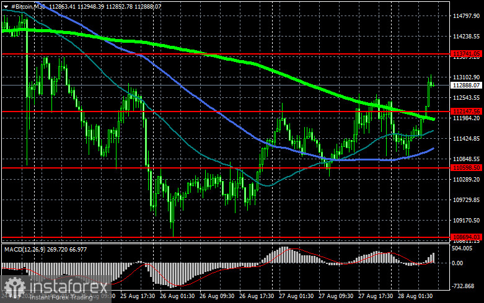
Task: Click the 114797.90 price axis value
Action: (466, 15)
